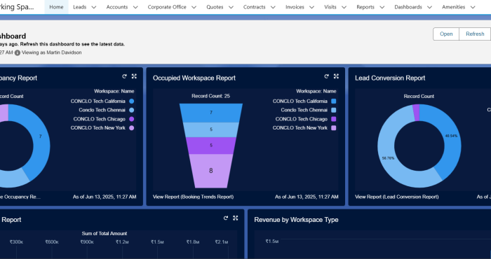Screen dimensions: 491x259
Task: Refresh the Occupied Workspace Report widget
Action: pyautogui.click(x=326, y=76)
